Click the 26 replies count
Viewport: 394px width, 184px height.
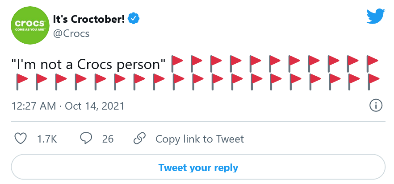click(x=108, y=139)
